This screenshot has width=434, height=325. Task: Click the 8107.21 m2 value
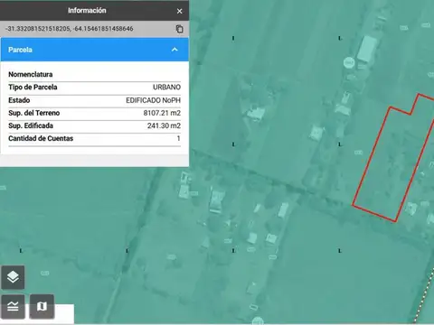pos(162,113)
